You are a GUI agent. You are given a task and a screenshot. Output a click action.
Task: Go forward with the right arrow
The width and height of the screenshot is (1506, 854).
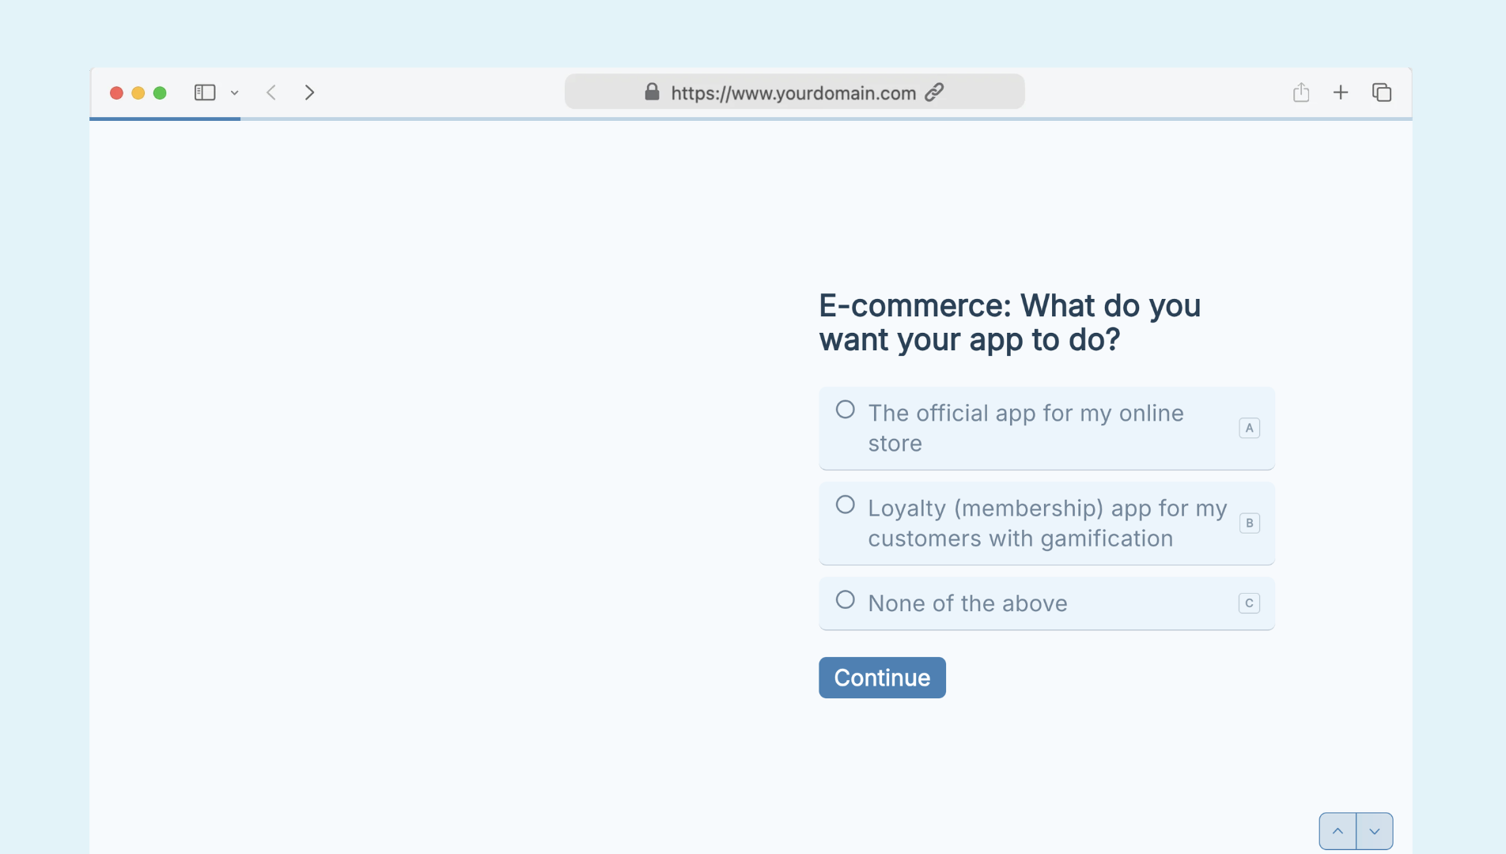pyautogui.click(x=309, y=93)
